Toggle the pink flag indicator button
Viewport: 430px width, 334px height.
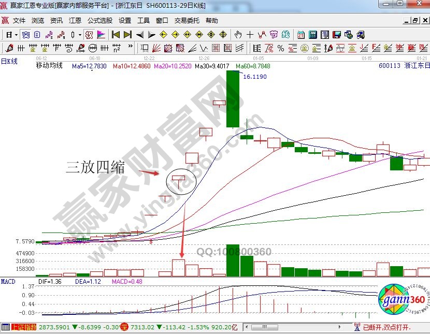[101, 35]
